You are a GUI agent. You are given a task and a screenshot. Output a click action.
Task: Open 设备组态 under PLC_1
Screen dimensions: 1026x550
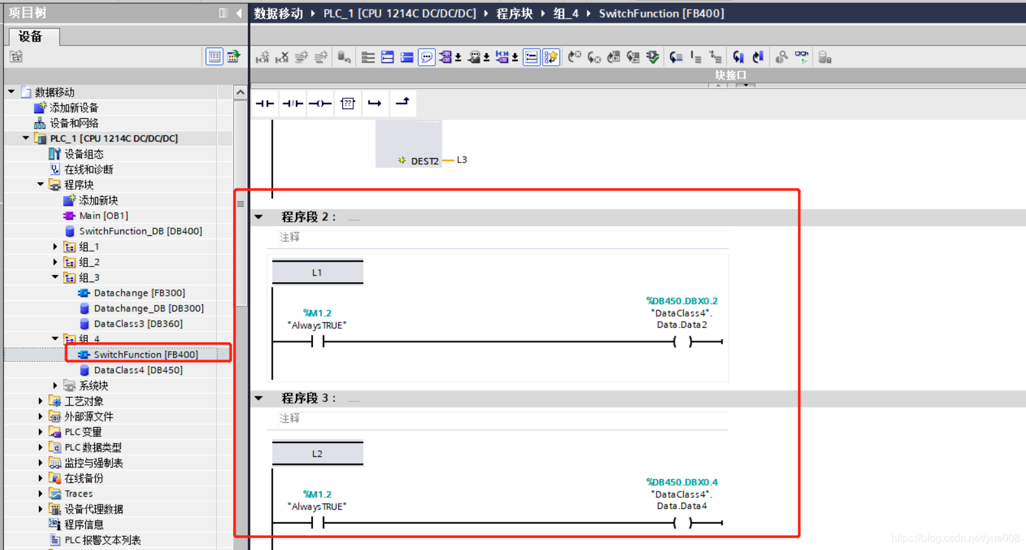[84, 154]
